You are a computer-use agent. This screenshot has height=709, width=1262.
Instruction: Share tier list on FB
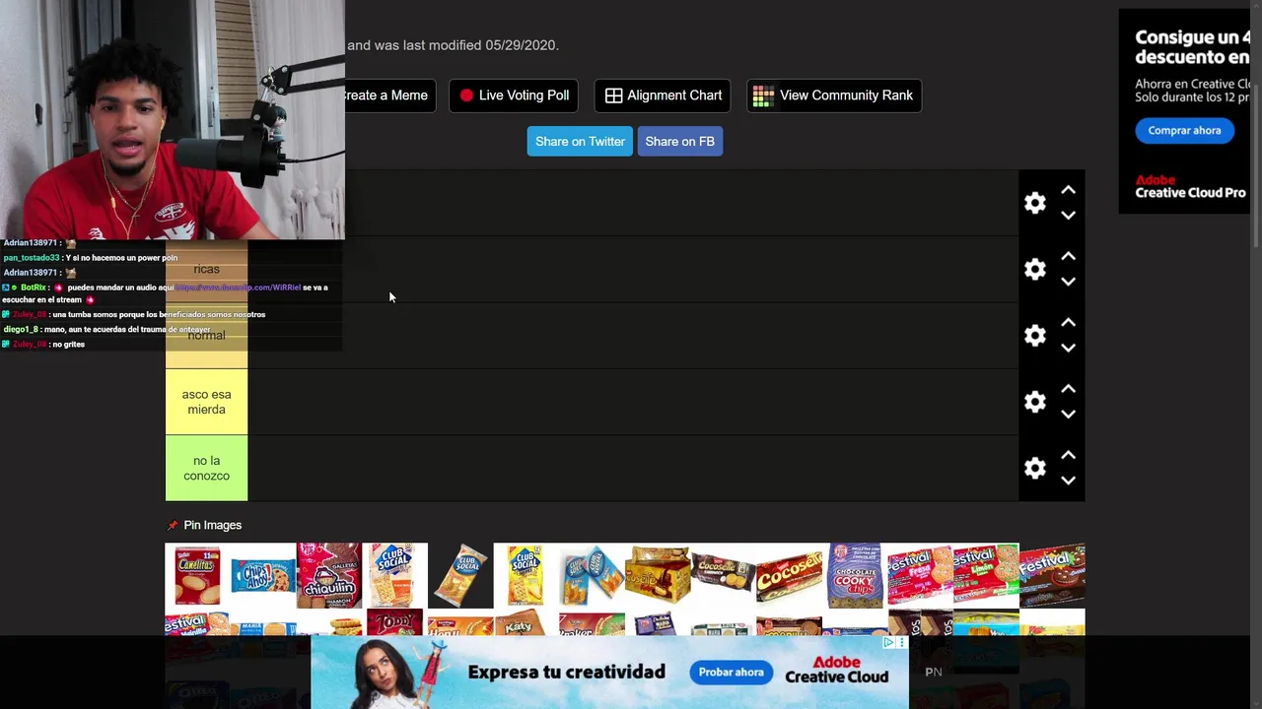pos(680,142)
